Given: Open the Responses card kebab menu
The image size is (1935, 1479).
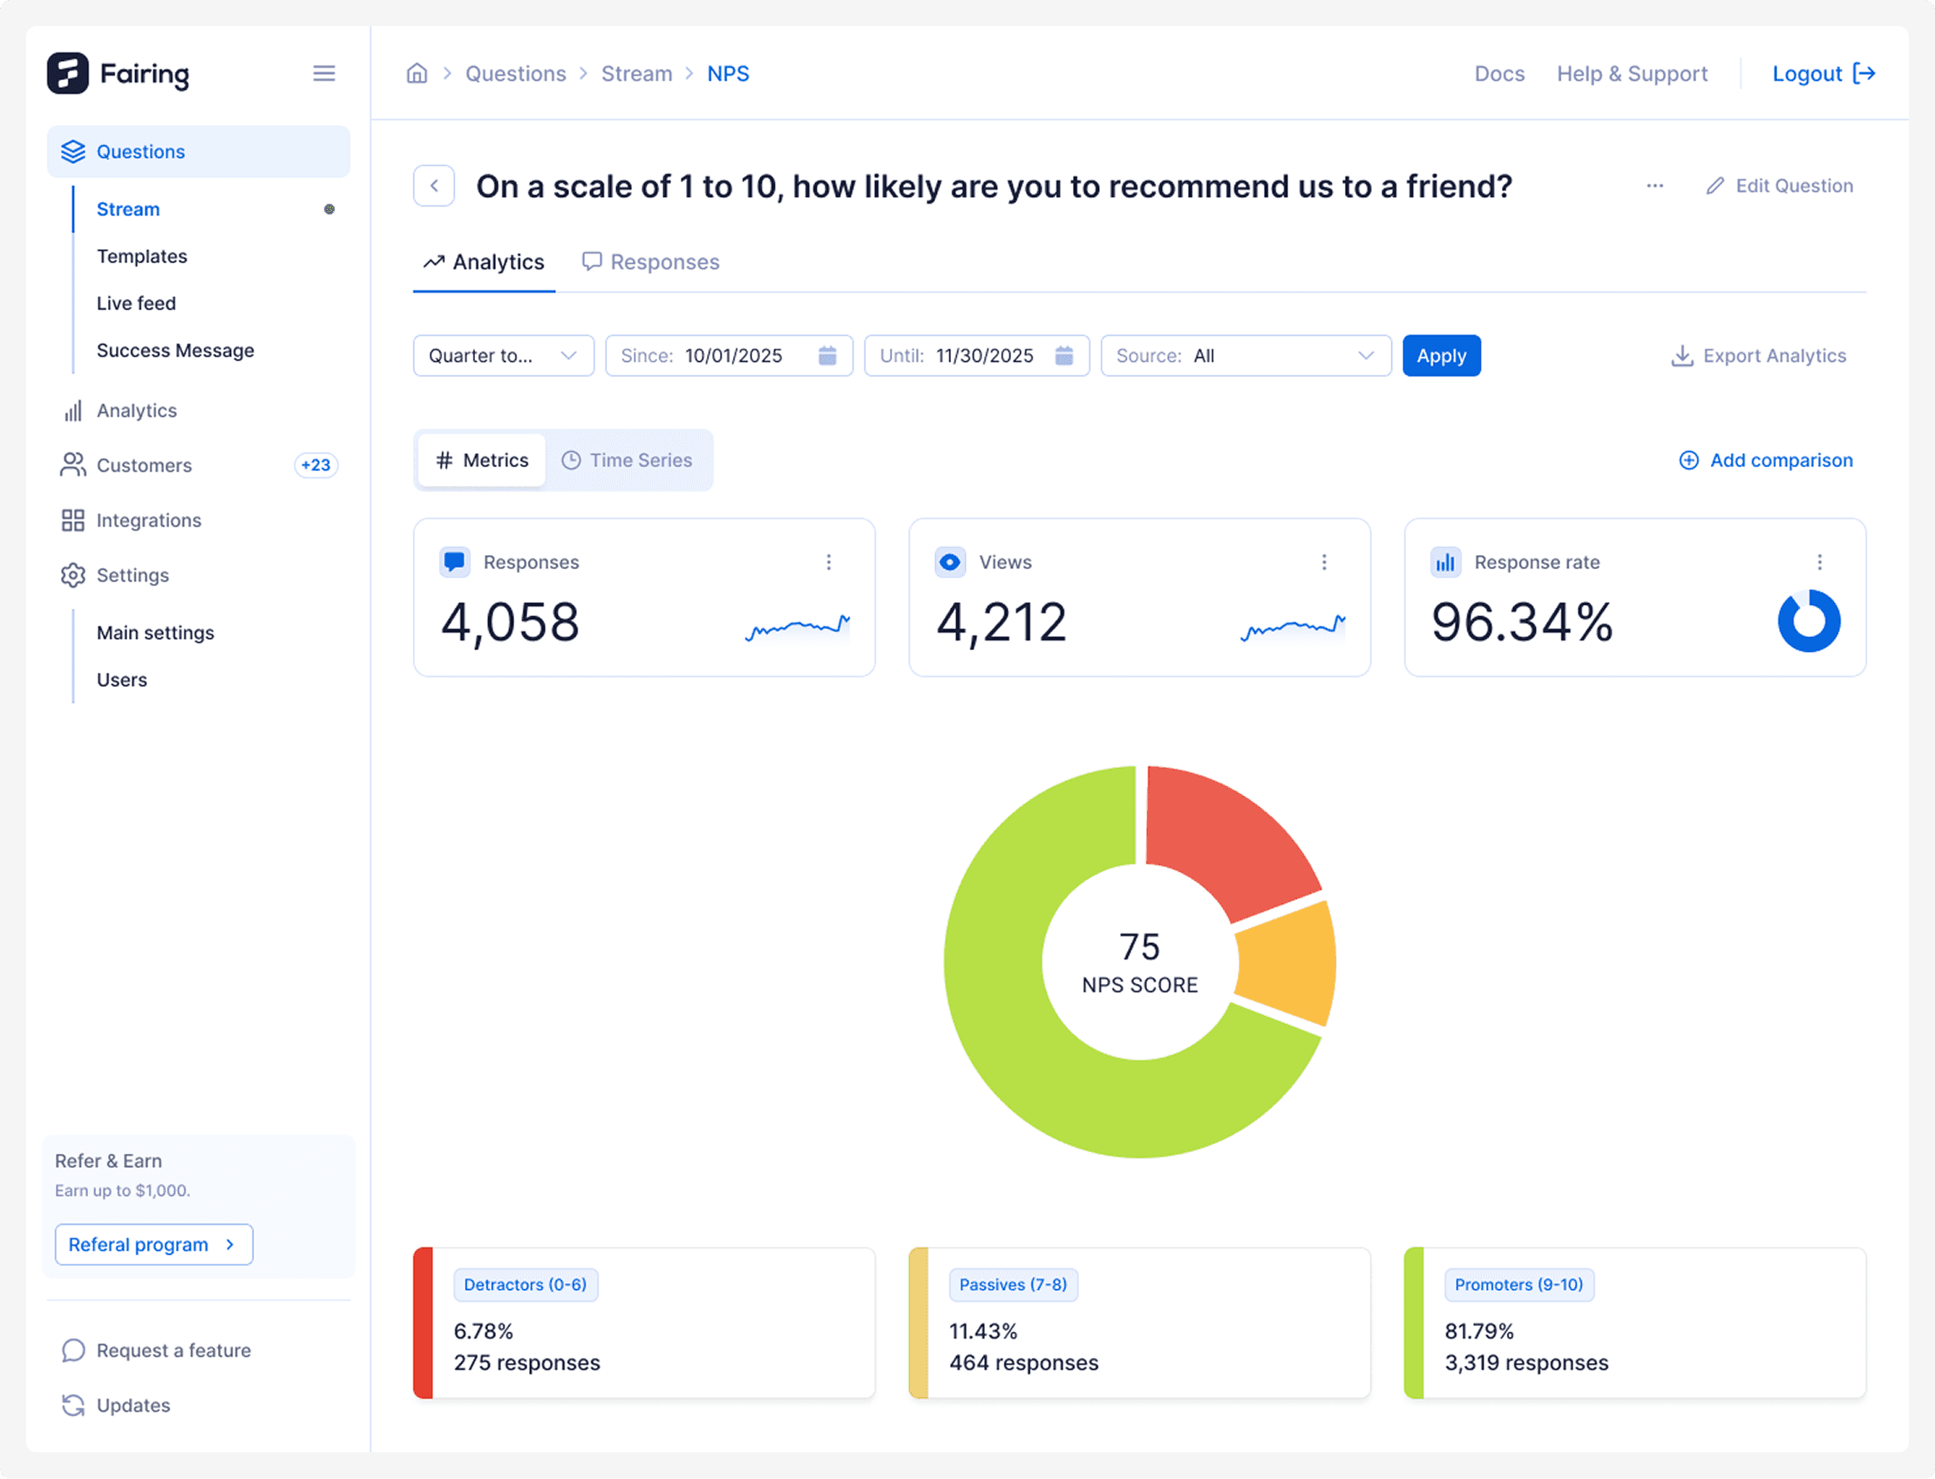Looking at the screenshot, I should pos(828,561).
